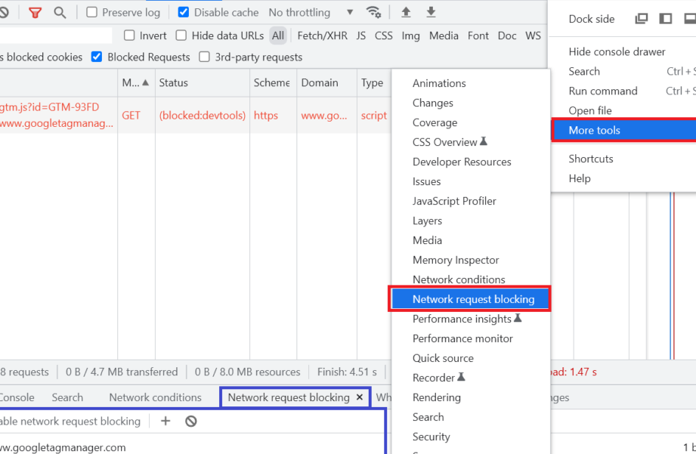Uncheck the Disable cache checkbox

click(184, 12)
